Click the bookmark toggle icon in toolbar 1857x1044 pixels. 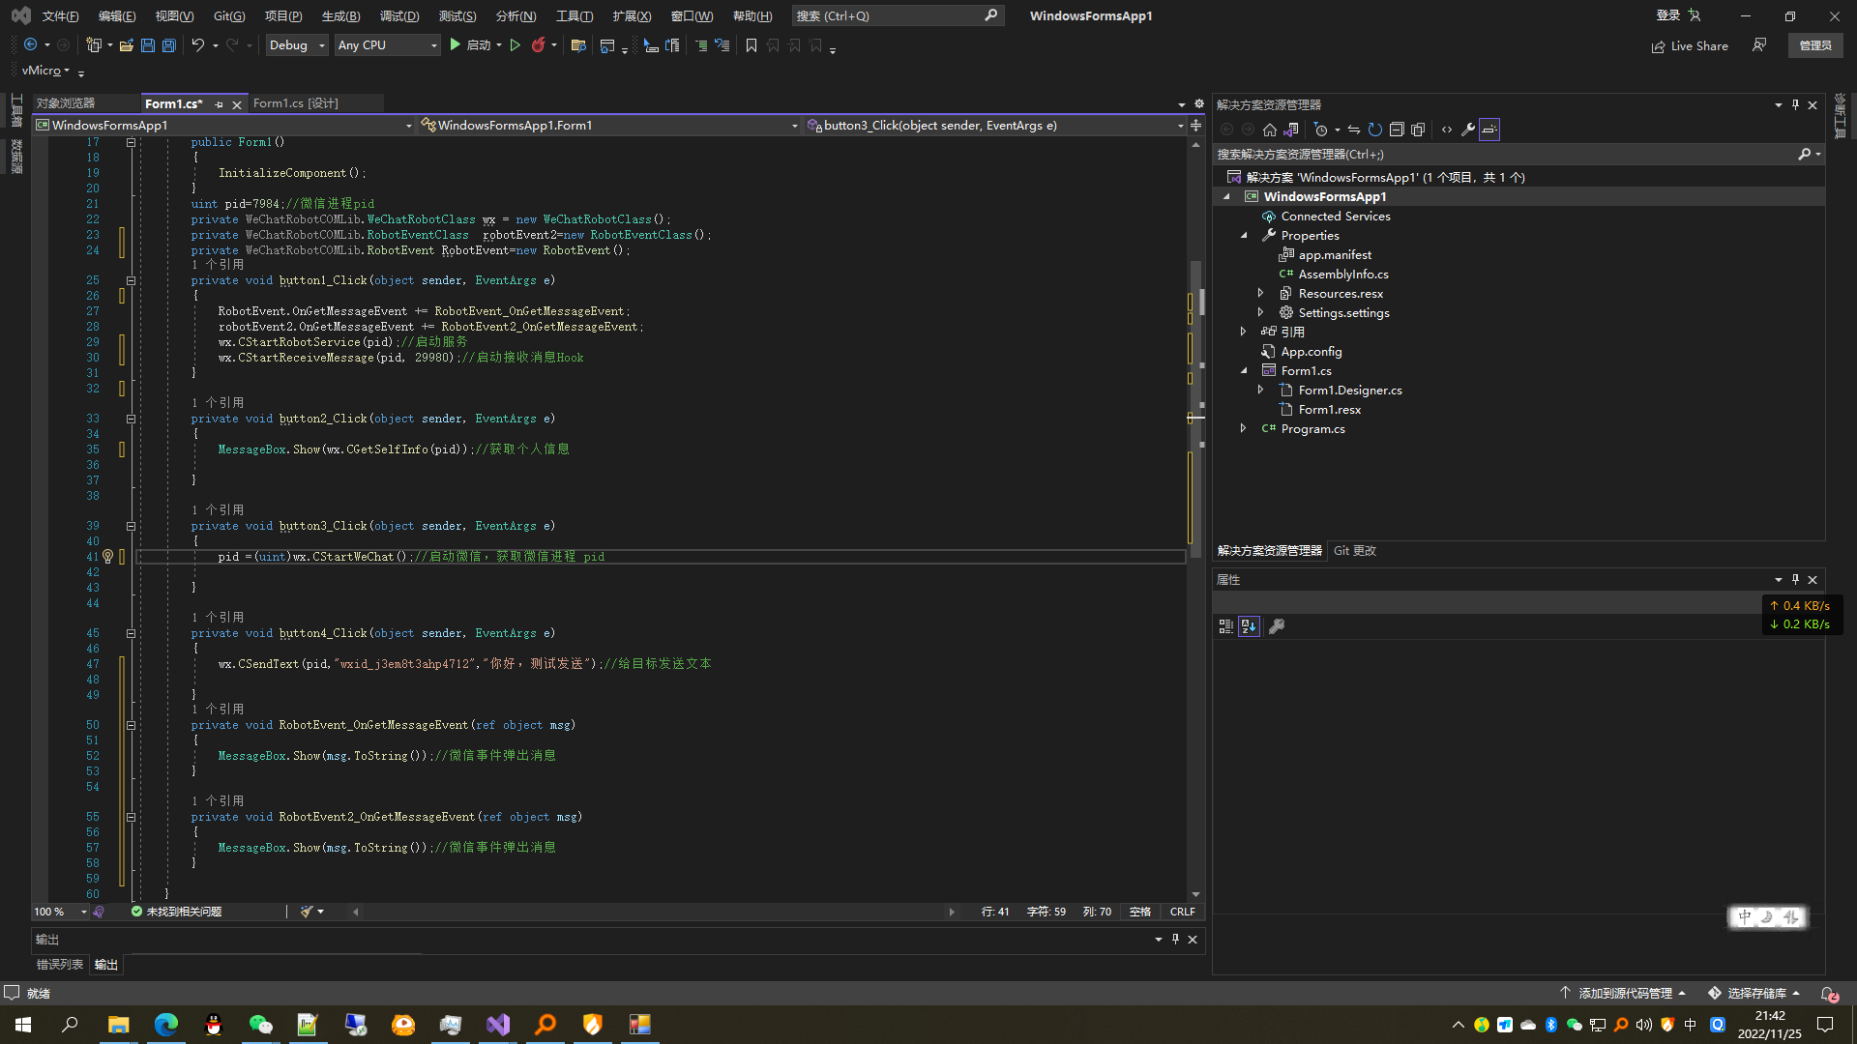pyautogui.click(x=751, y=45)
